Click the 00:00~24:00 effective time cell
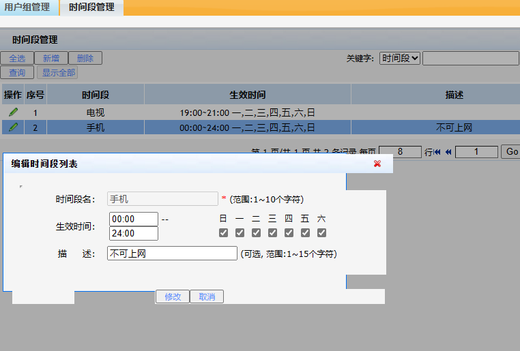The image size is (520, 351). coord(248,127)
